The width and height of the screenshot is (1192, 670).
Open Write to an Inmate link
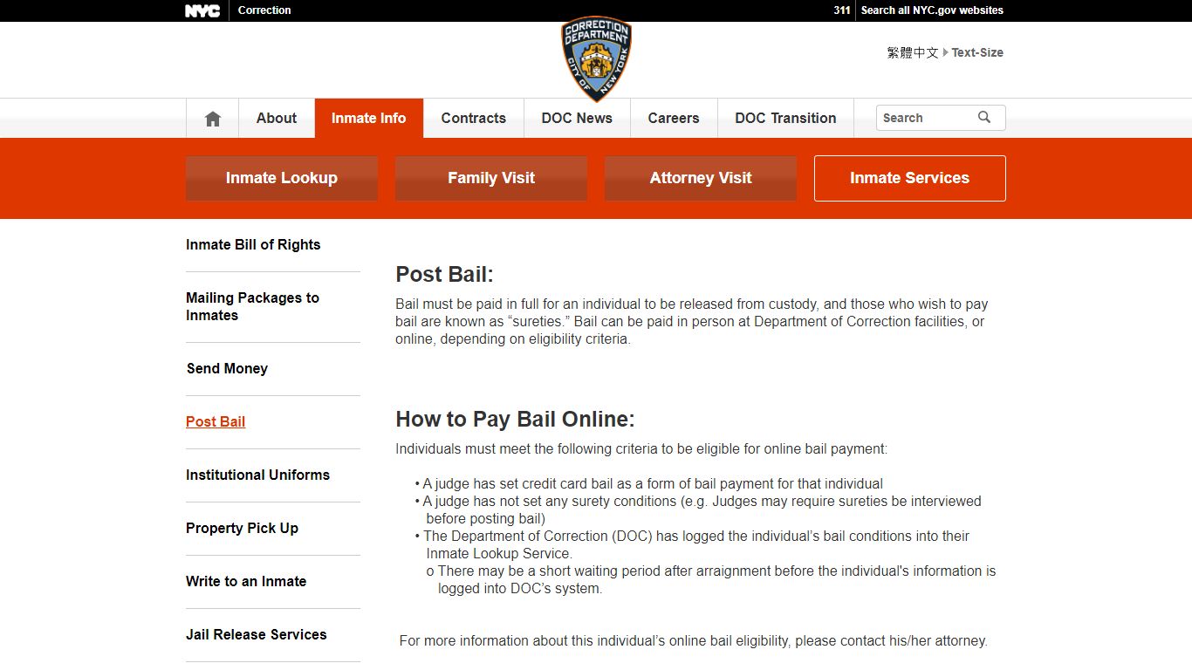[246, 582]
